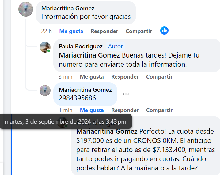Click the '3 min' reply timestamp
This screenshot has width=220, height=175.
coord(66,77)
